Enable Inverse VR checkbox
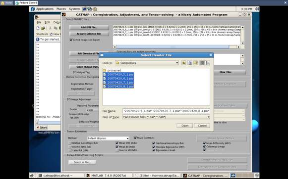This screenshot has height=179, width=288. pyautogui.click(x=117, y=150)
